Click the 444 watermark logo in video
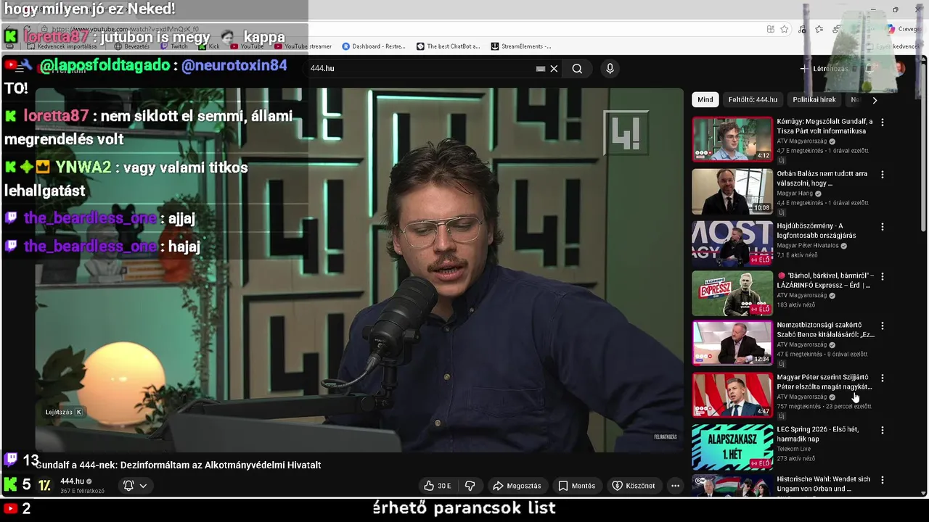The width and height of the screenshot is (929, 522). 626,133
